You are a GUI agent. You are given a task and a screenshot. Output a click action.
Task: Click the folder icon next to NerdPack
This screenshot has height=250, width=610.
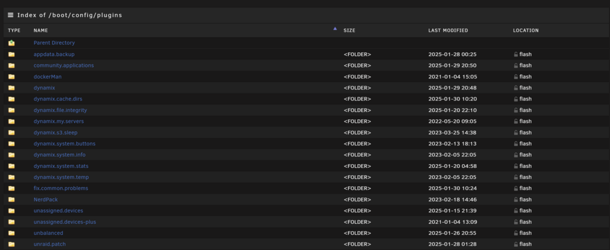pyautogui.click(x=11, y=200)
